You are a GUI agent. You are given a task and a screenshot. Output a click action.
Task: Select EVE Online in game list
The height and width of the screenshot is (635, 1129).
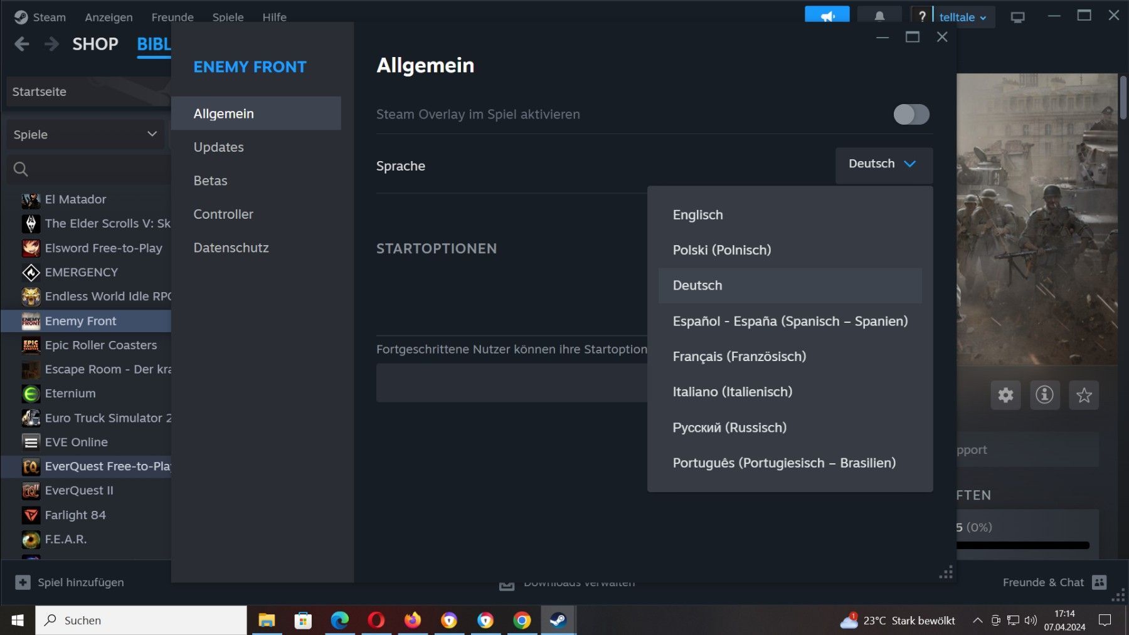pyautogui.click(x=76, y=442)
